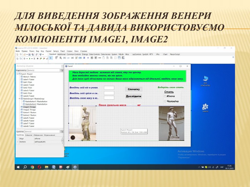Switch to the Dialogs palette tab
The height and width of the screenshot is (187, 250).
(x=85, y=54)
